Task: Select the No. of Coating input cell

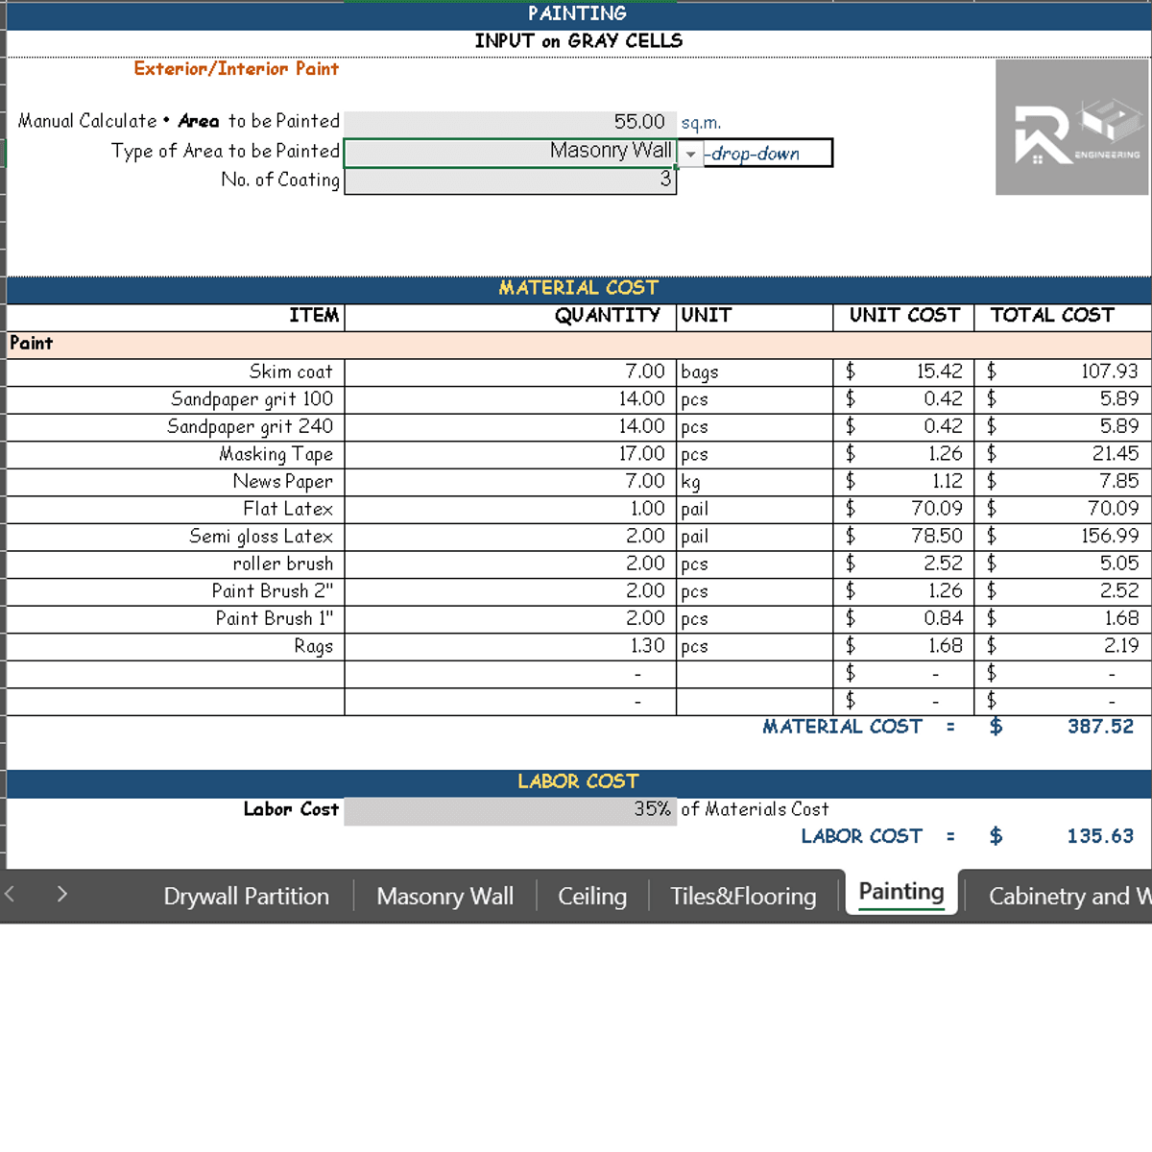Action: coord(510,180)
